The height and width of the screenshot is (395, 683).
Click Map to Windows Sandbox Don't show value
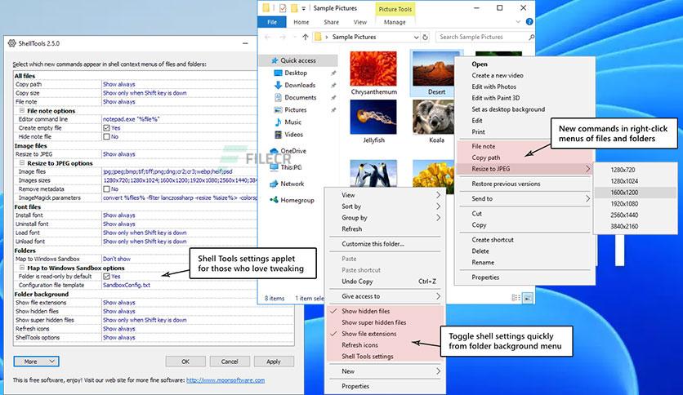117,259
